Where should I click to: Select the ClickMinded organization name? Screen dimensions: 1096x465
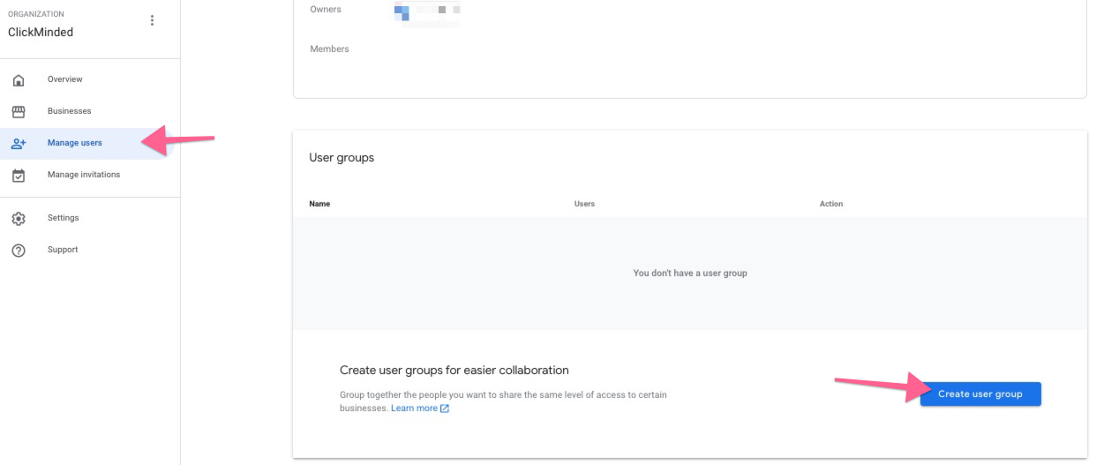pos(41,33)
